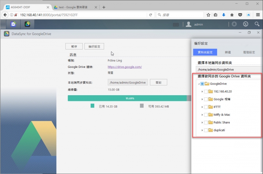
Task: Click the Pocket icon in the toolbar
Action: 240,15
